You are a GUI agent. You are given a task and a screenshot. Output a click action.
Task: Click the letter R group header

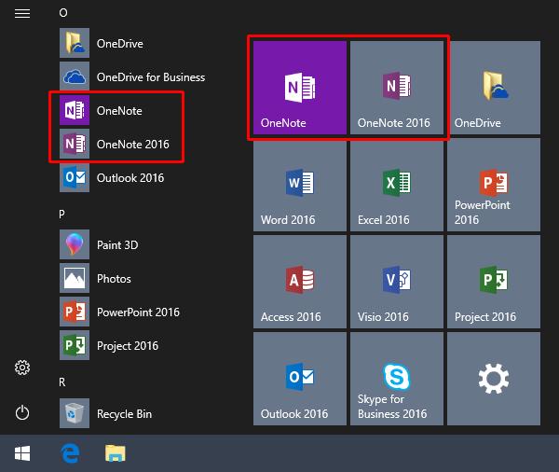pyautogui.click(x=61, y=382)
